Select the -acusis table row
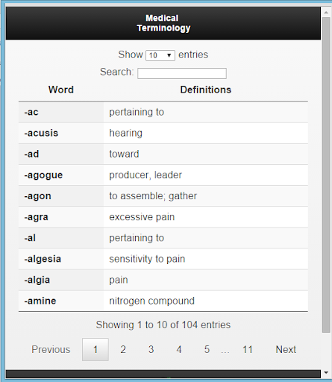This screenshot has width=332, height=382. (x=163, y=133)
